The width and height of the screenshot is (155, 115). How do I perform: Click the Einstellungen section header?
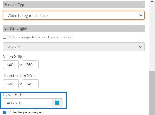pyautogui.click(x=74, y=28)
